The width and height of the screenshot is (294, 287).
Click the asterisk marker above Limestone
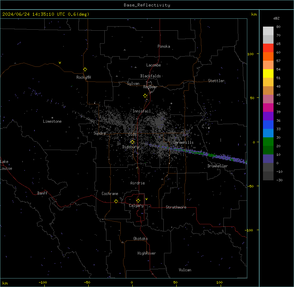(x=52, y=118)
